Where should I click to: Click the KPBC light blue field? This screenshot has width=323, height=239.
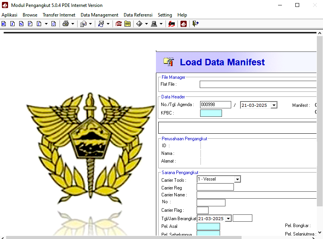pos(211,113)
